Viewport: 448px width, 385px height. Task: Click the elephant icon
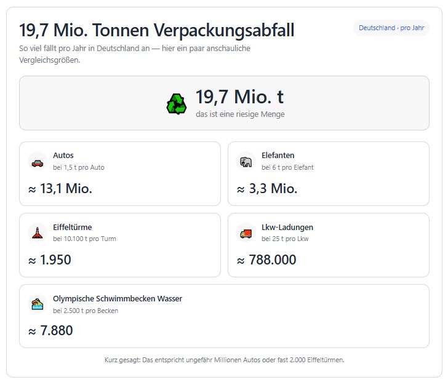tap(246, 162)
